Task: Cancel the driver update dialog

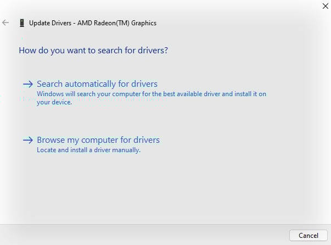Action: [x=308, y=235]
